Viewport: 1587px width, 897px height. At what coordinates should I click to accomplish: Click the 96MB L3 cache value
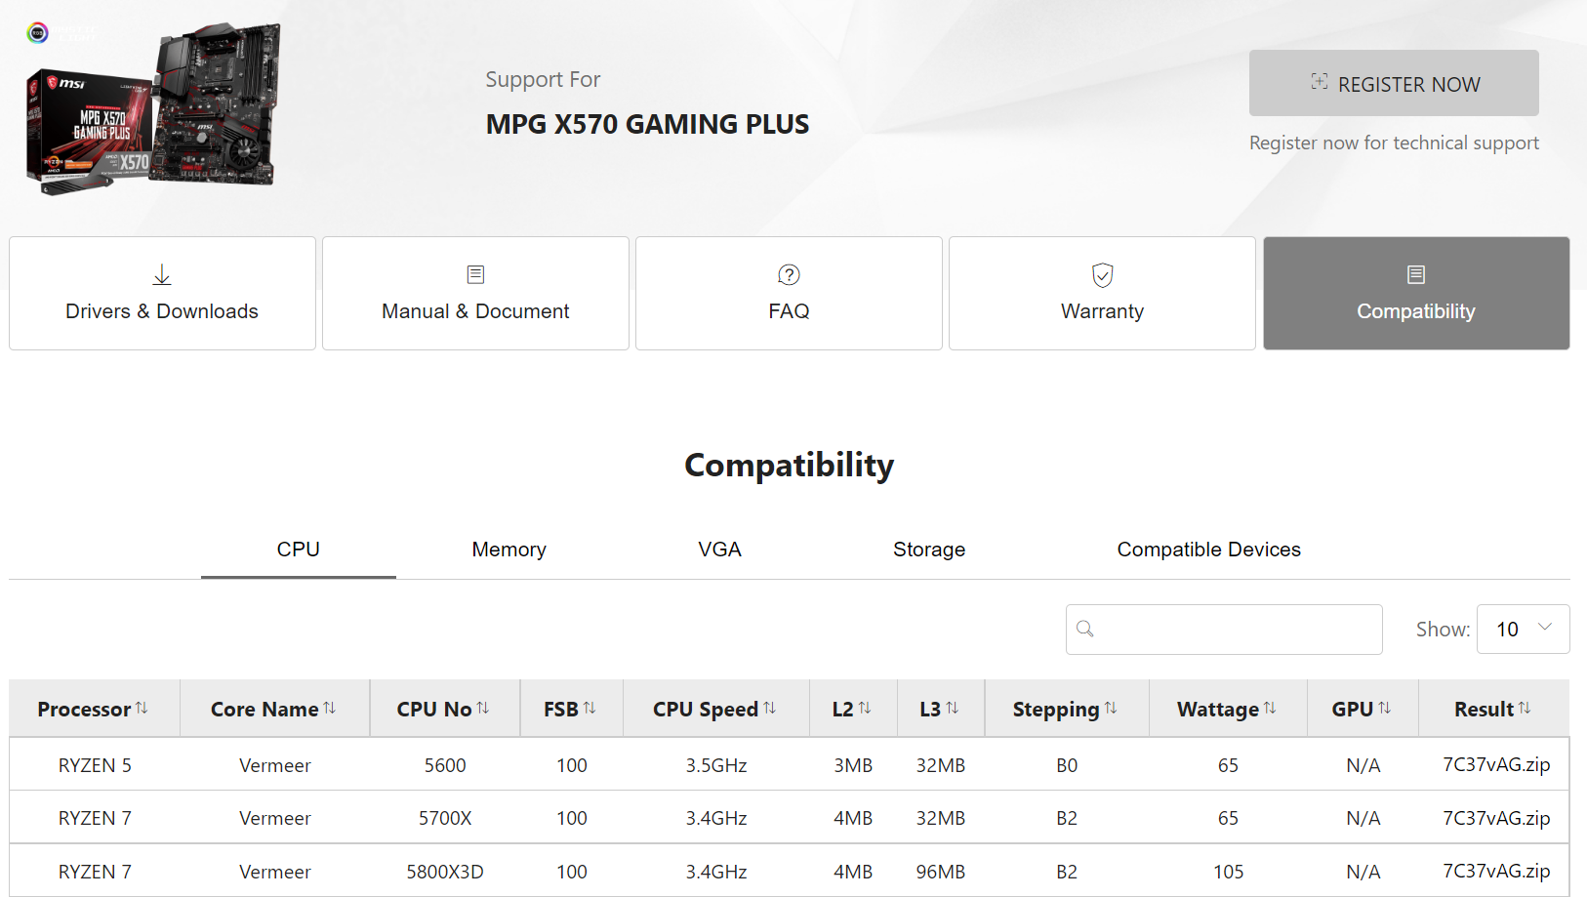click(x=941, y=872)
